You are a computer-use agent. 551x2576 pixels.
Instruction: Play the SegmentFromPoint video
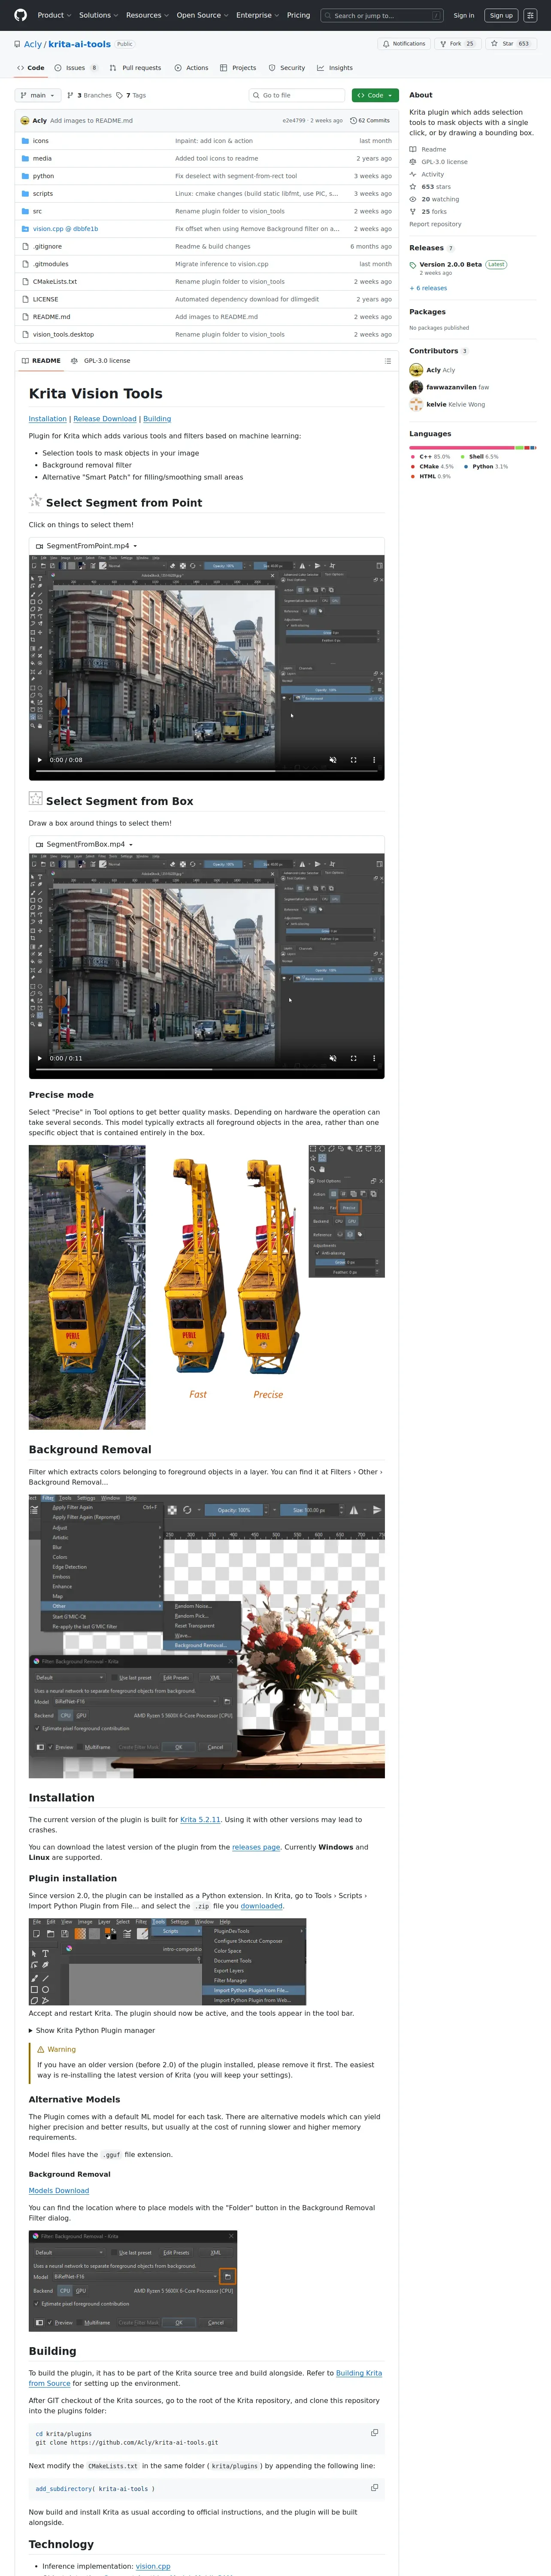coord(40,760)
